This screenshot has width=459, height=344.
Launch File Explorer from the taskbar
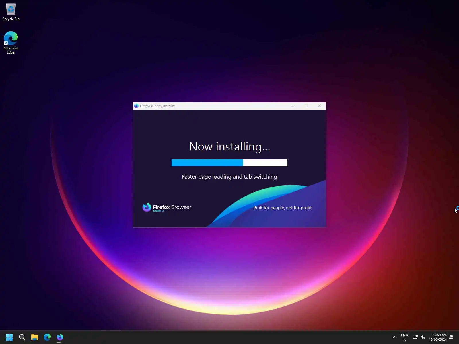35,337
